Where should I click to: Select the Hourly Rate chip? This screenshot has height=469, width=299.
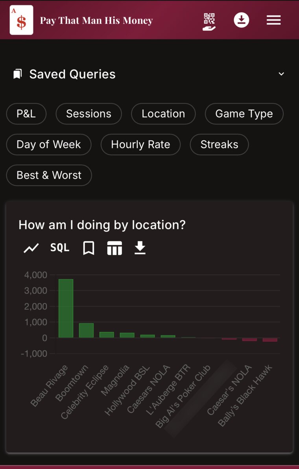click(x=140, y=144)
